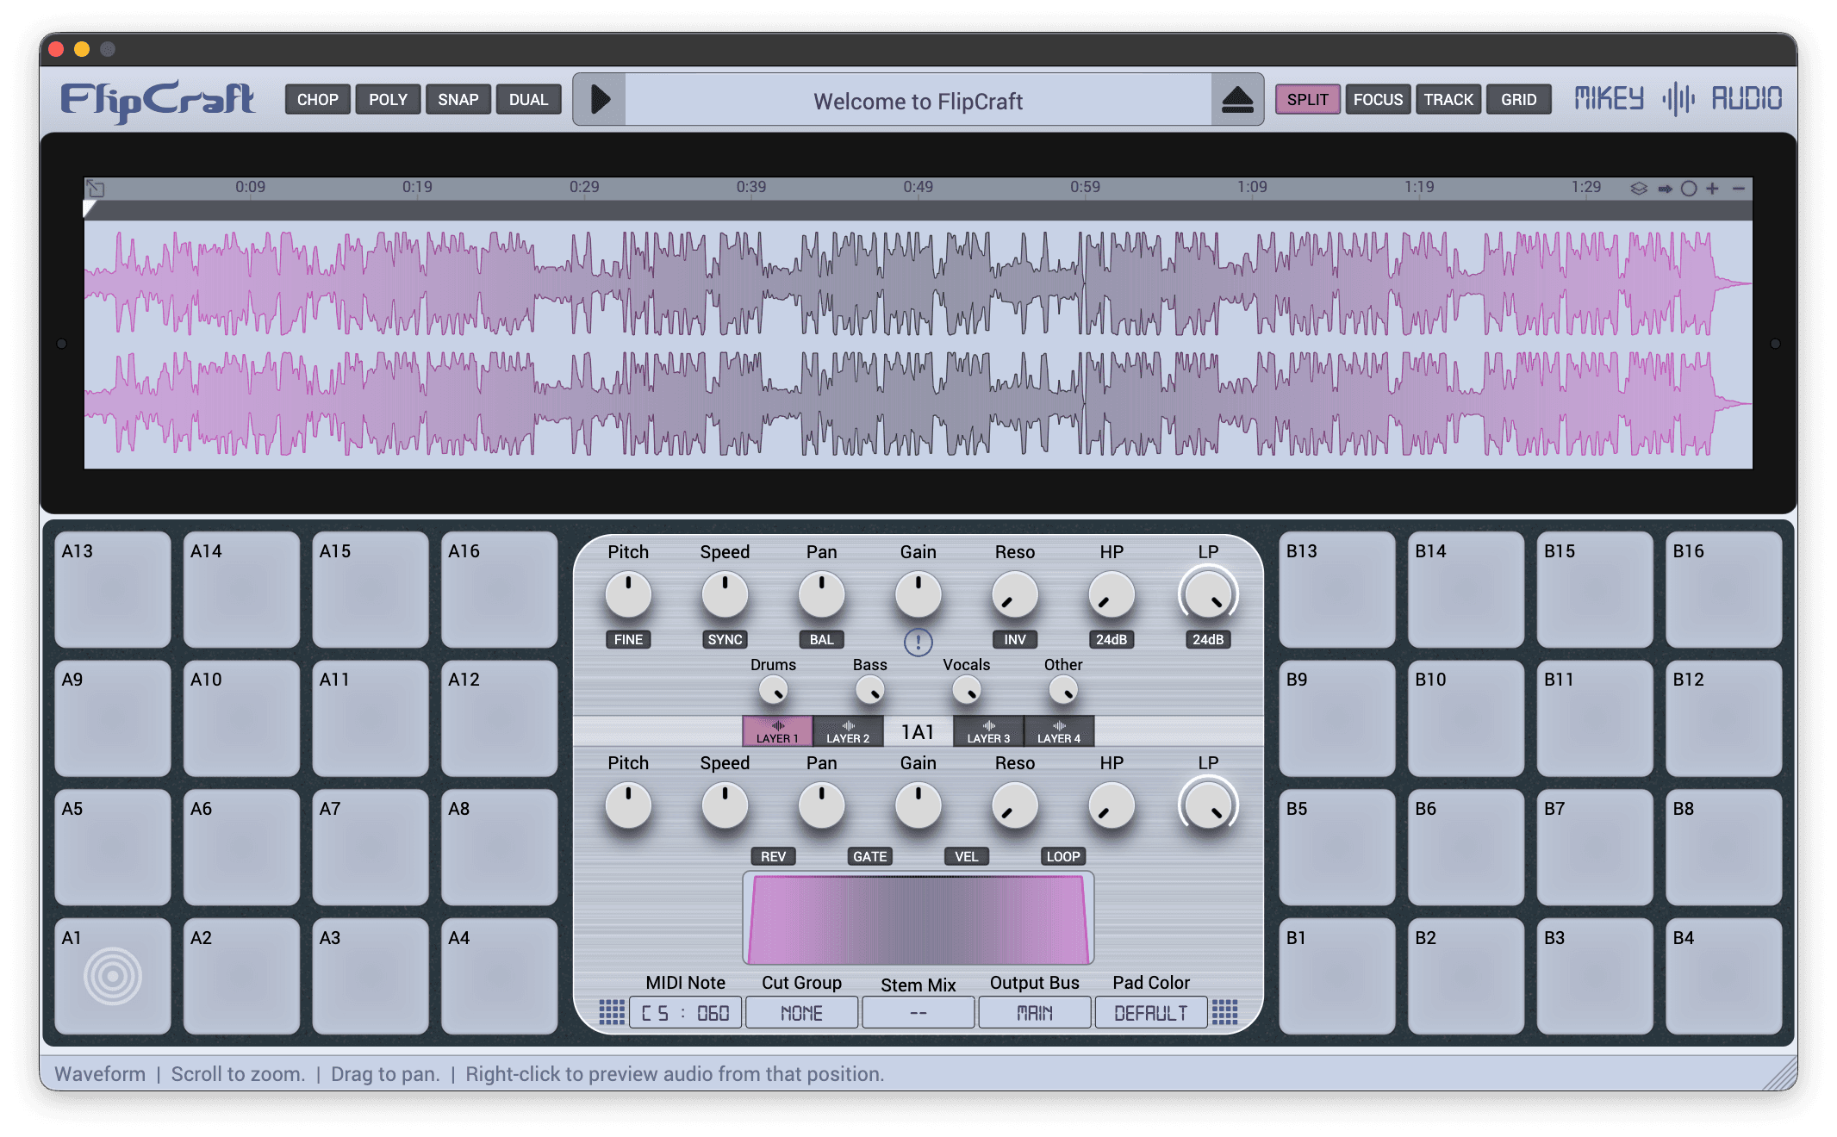Click the Gain warning exclamation icon
Screen dimensions: 1837x1137
pyautogui.click(x=918, y=642)
